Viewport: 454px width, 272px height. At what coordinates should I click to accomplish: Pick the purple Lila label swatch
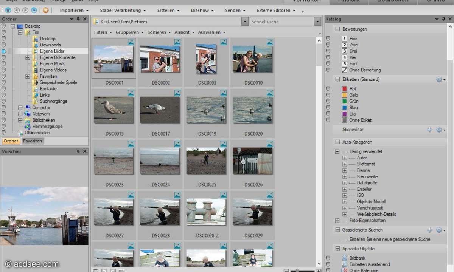(x=344, y=114)
